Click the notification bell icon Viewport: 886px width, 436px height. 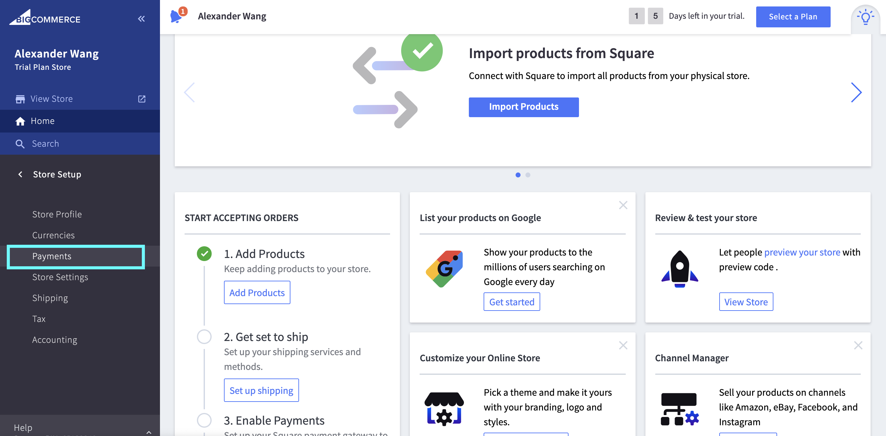[176, 16]
